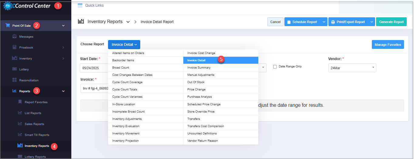This screenshot has height=159, width=414.
Task: Click the Quick Links hamburger icon
Action: point(80,5)
